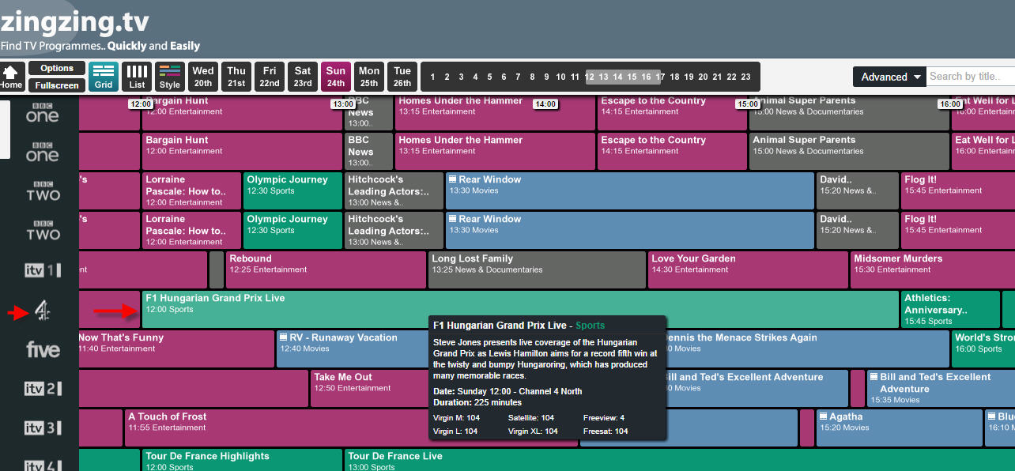Jump to hour 9 in time bar

coord(546,77)
